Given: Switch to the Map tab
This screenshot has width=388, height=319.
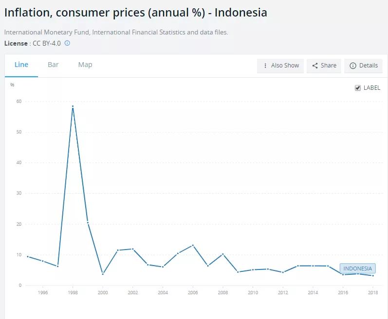Looking at the screenshot, I should pos(85,65).
